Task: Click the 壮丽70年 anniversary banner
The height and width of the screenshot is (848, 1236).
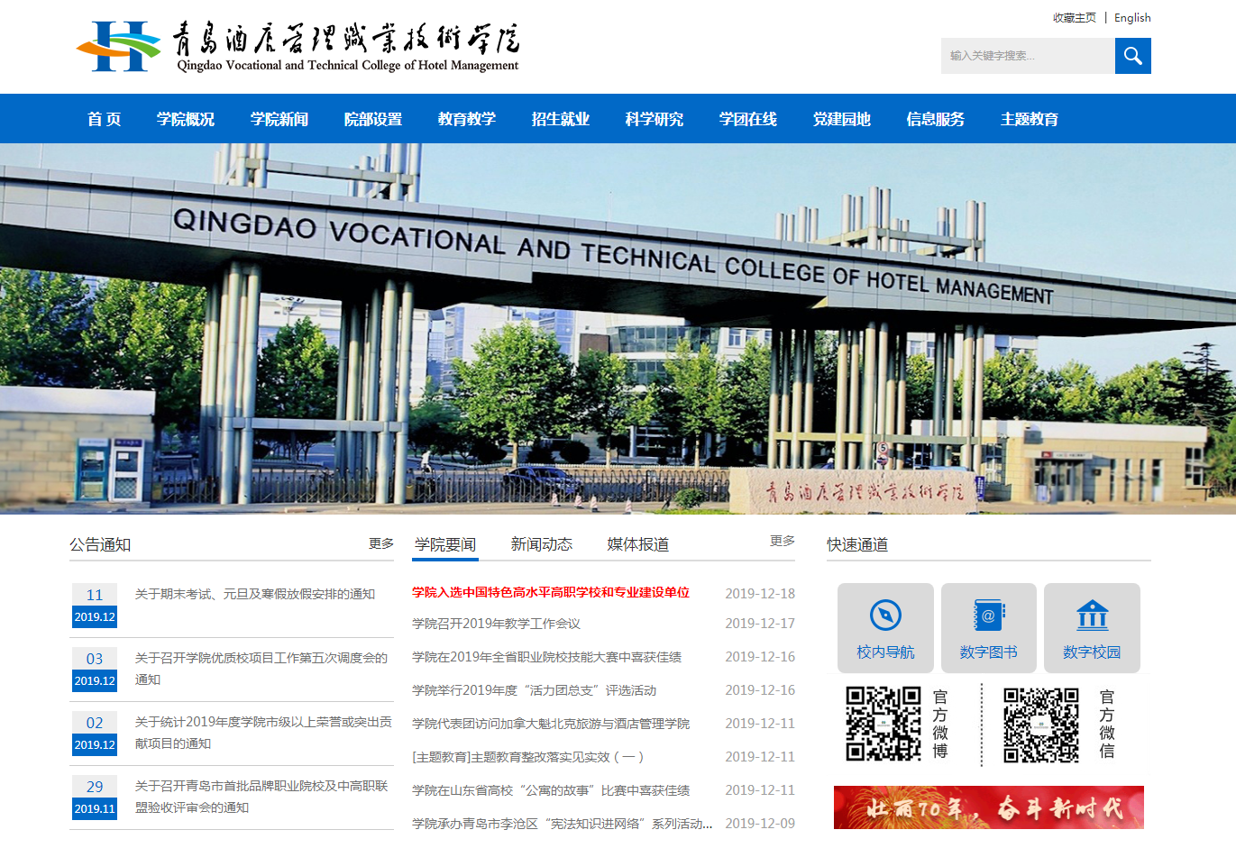Action: (988, 807)
